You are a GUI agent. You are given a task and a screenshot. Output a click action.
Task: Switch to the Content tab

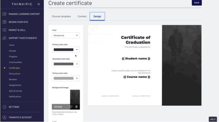[x=82, y=17]
